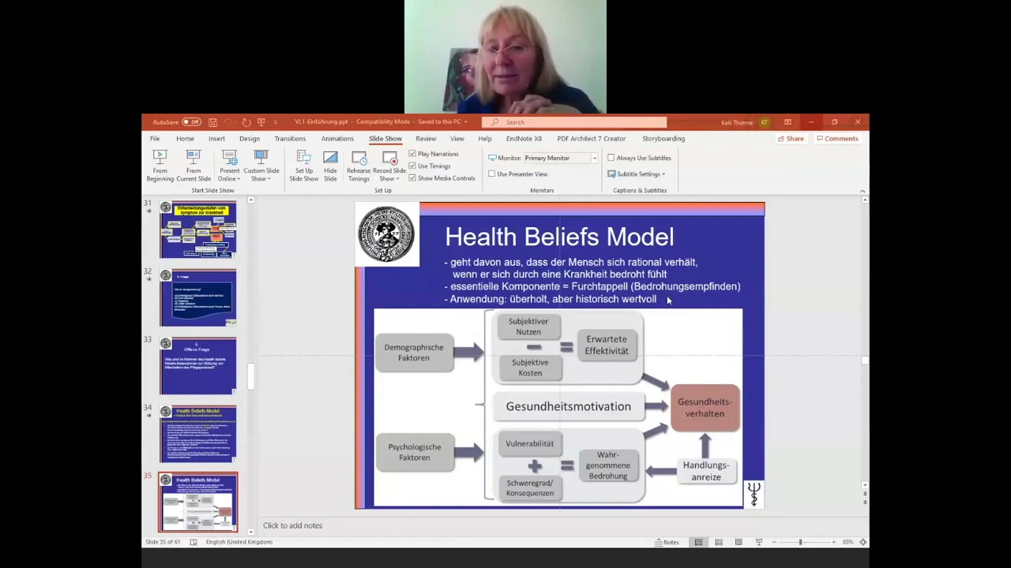The image size is (1011, 568).
Task: Open the Transitions tab
Action: tap(290, 139)
